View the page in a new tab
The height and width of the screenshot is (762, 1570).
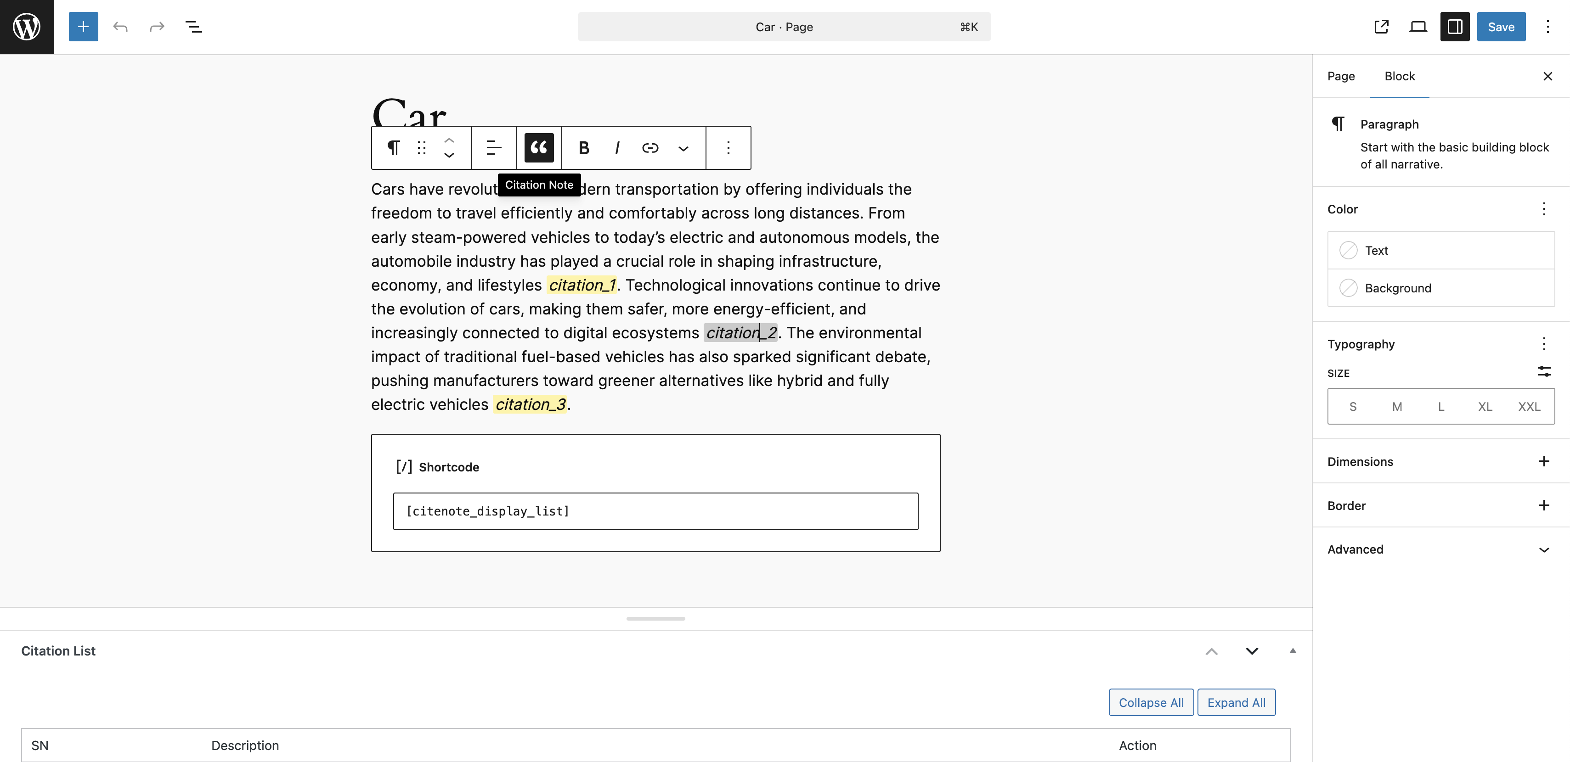tap(1381, 27)
